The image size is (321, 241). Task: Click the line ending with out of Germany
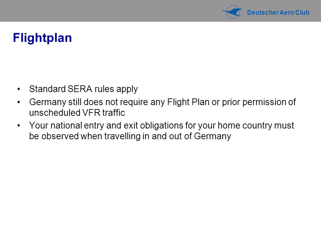[x=130, y=136]
